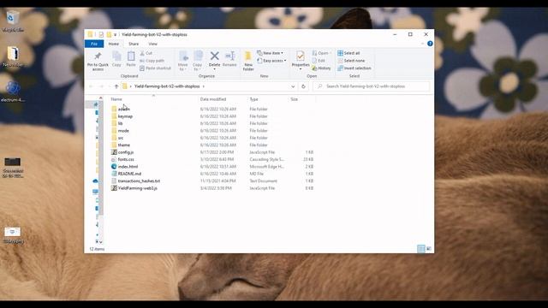
Task: Select the theme folder
Action: click(x=123, y=145)
